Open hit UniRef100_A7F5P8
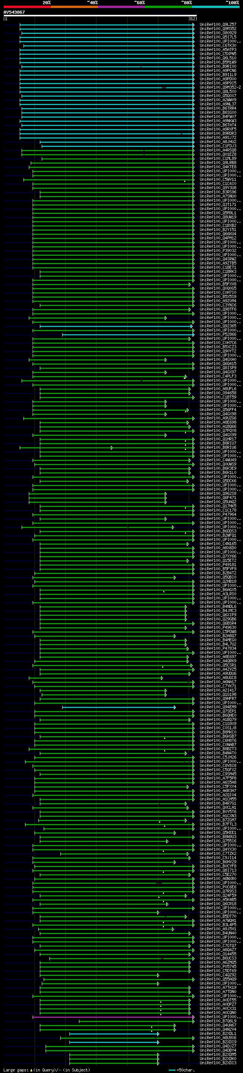243x1073 pixels. (218, 778)
